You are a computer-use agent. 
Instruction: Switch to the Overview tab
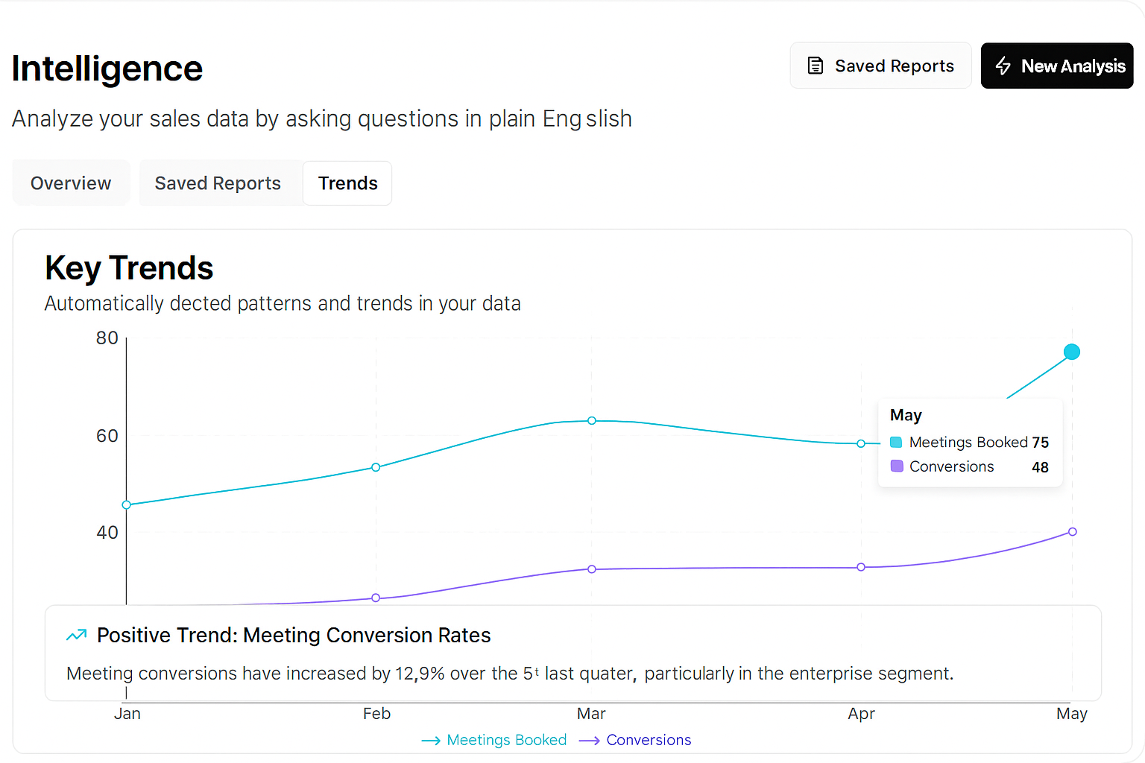pos(70,183)
